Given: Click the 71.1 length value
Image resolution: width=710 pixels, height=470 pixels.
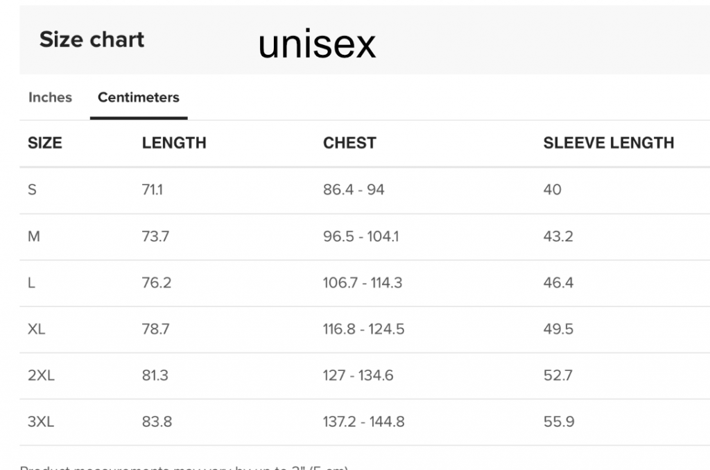Looking at the screenshot, I should click(153, 190).
